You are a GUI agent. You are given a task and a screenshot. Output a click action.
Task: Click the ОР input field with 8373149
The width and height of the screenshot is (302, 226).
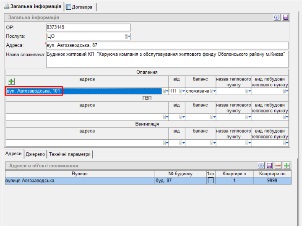pos(88,28)
